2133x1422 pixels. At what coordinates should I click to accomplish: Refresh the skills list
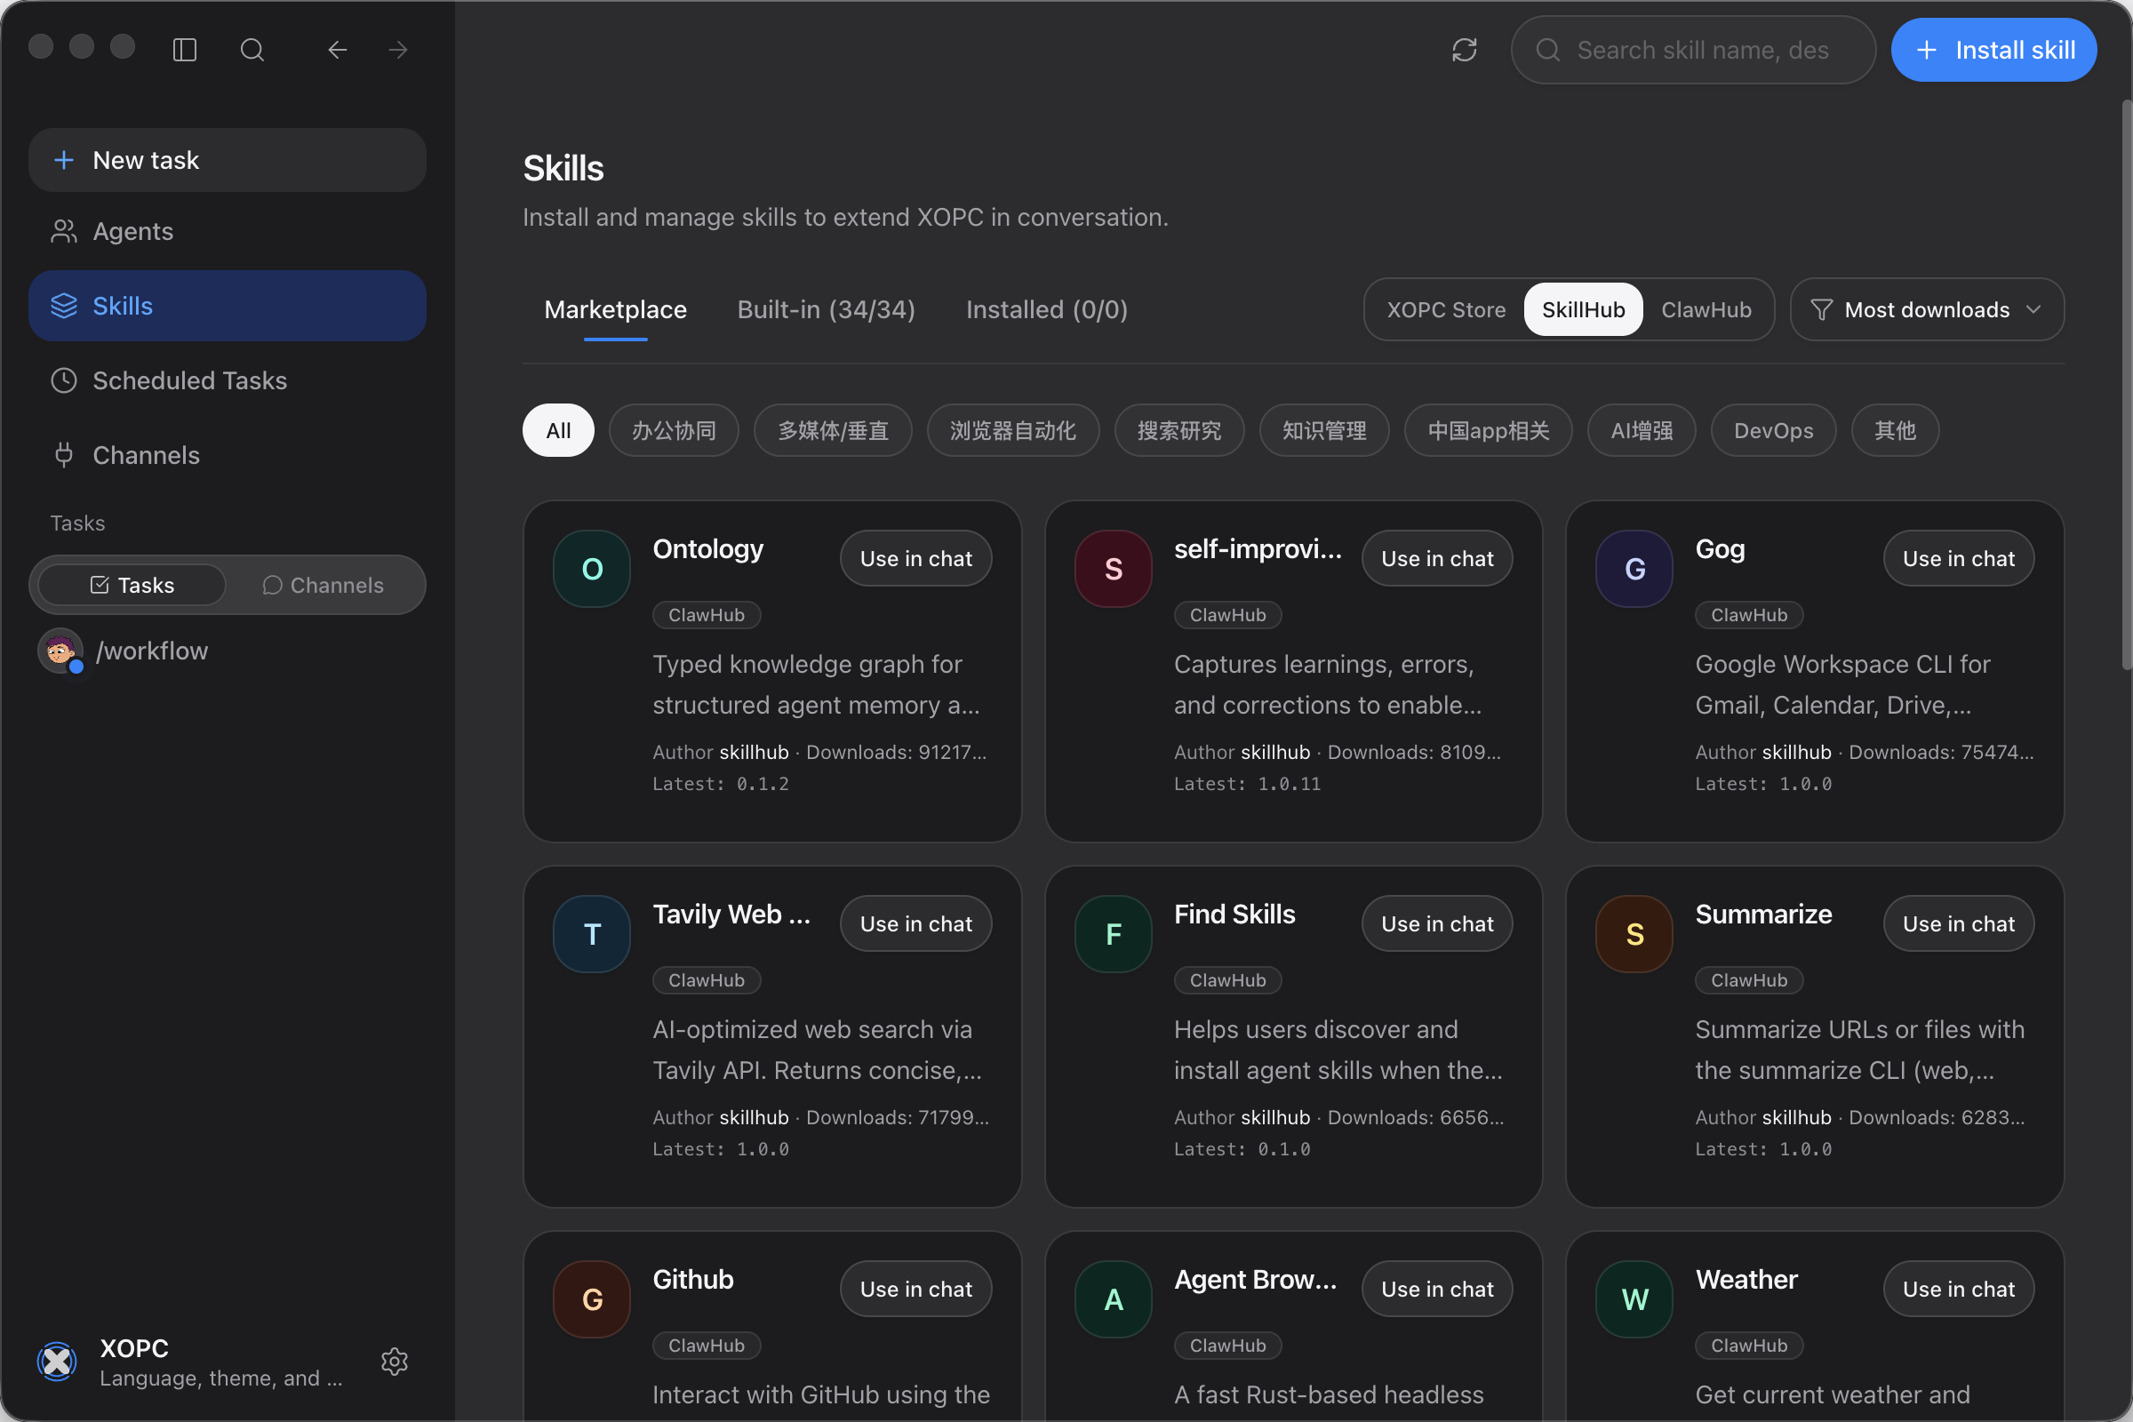coord(1465,50)
